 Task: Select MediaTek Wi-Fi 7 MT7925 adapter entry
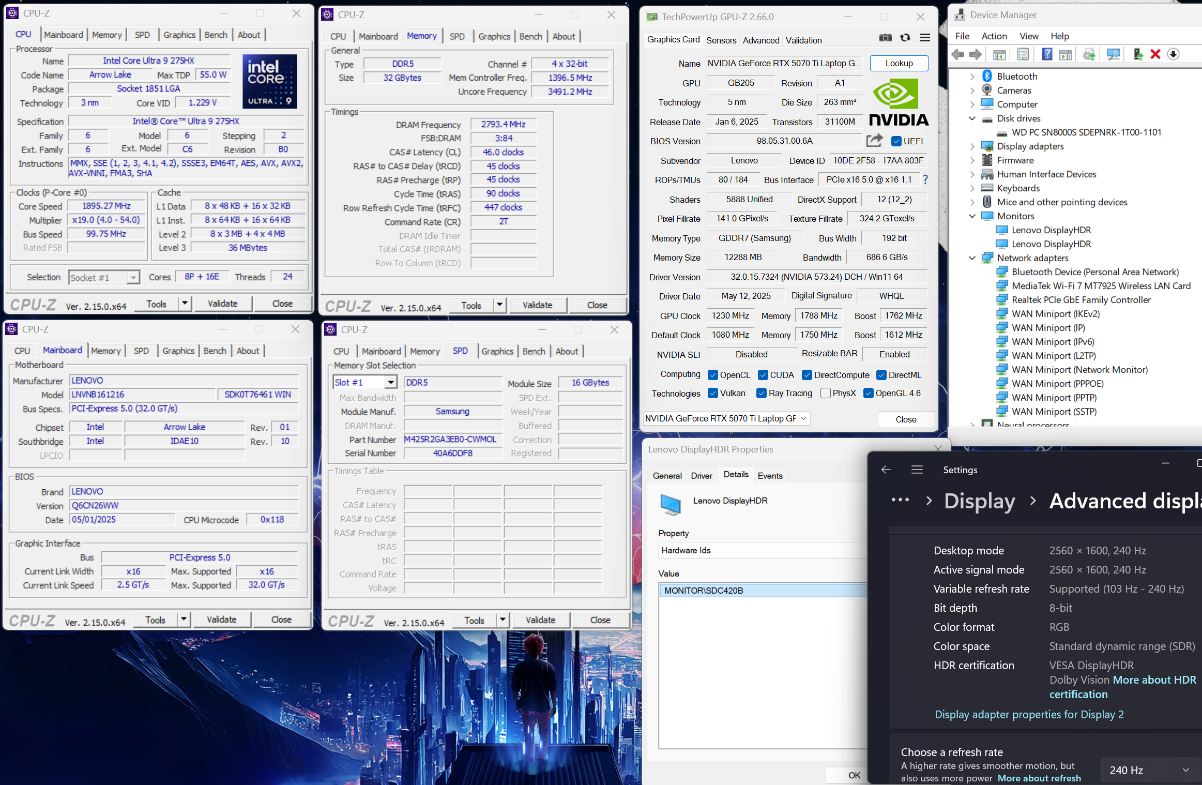coord(1101,286)
